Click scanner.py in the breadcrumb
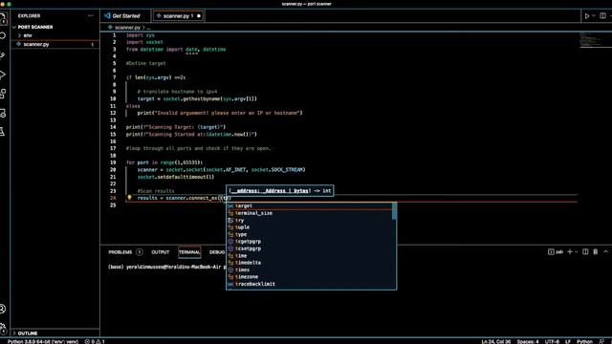 [x=127, y=28]
